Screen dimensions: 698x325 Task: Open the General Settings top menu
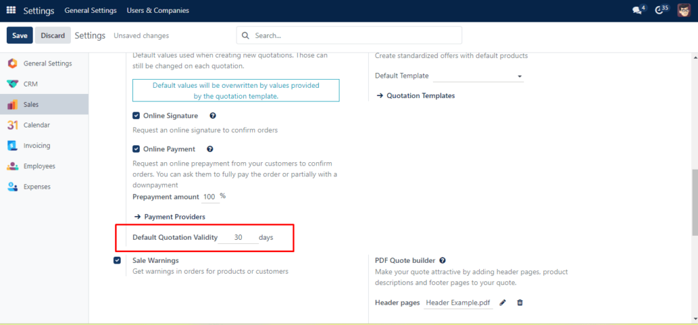[x=90, y=10]
